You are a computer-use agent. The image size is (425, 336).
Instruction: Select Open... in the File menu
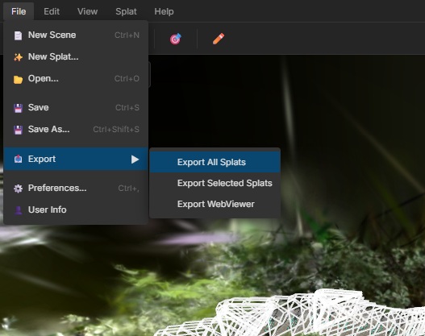pyautogui.click(x=76, y=78)
